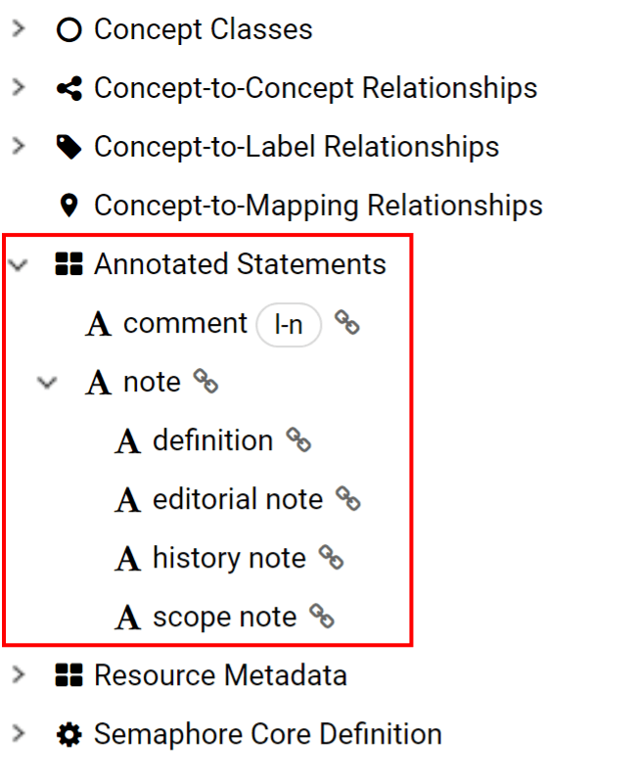Select the l-n badge on comment
Viewport: 636px width, 779px height.
289,324
